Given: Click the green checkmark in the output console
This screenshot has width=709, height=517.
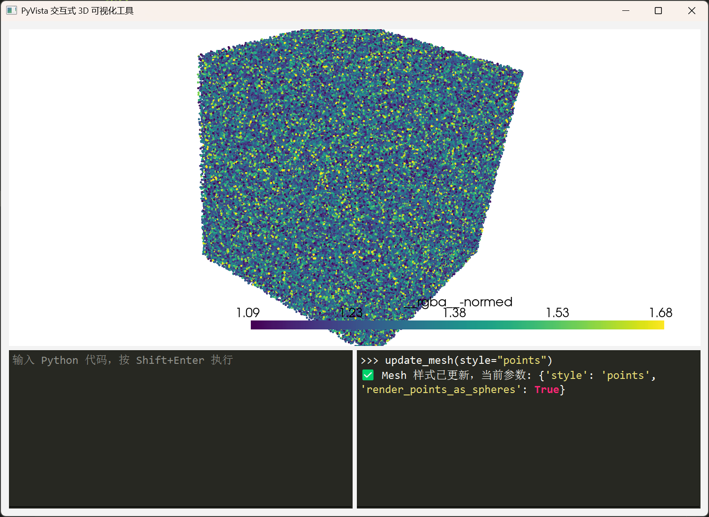Looking at the screenshot, I should (x=368, y=375).
